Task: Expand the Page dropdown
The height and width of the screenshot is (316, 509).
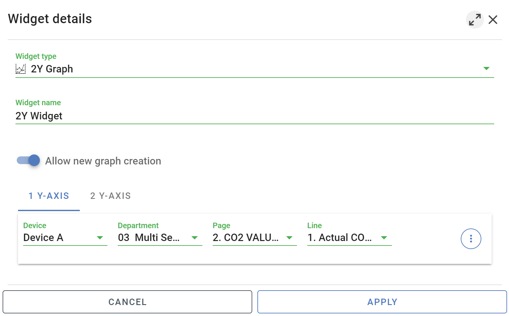Action: pyautogui.click(x=289, y=238)
